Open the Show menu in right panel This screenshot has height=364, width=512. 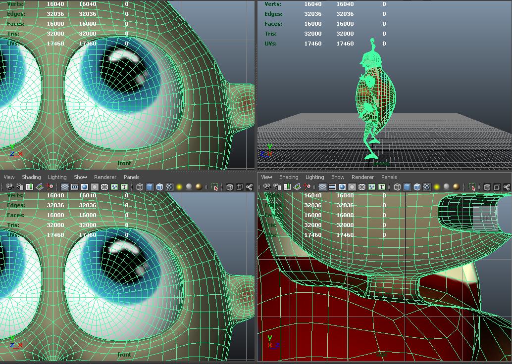click(338, 177)
